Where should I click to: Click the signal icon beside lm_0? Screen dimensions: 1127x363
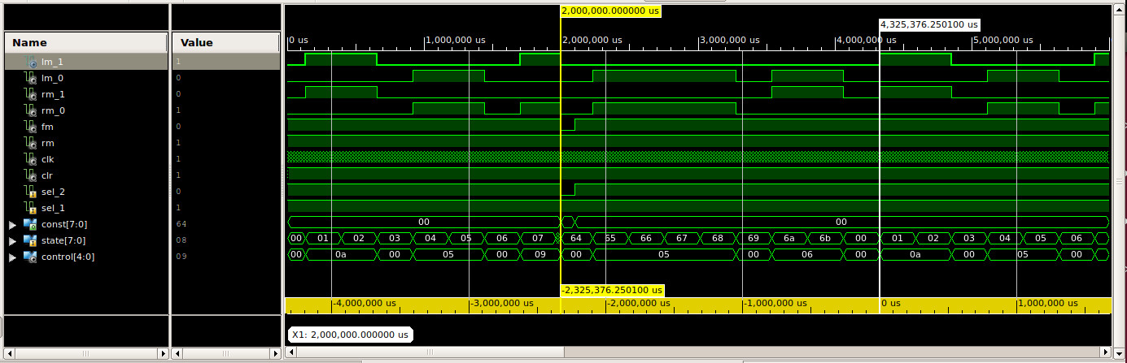pyautogui.click(x=32, y=78)
